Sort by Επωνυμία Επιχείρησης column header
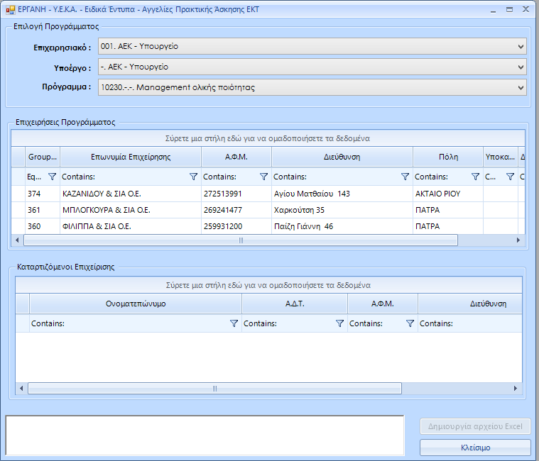This screenshot has height=461, width=539. point(131,157)
